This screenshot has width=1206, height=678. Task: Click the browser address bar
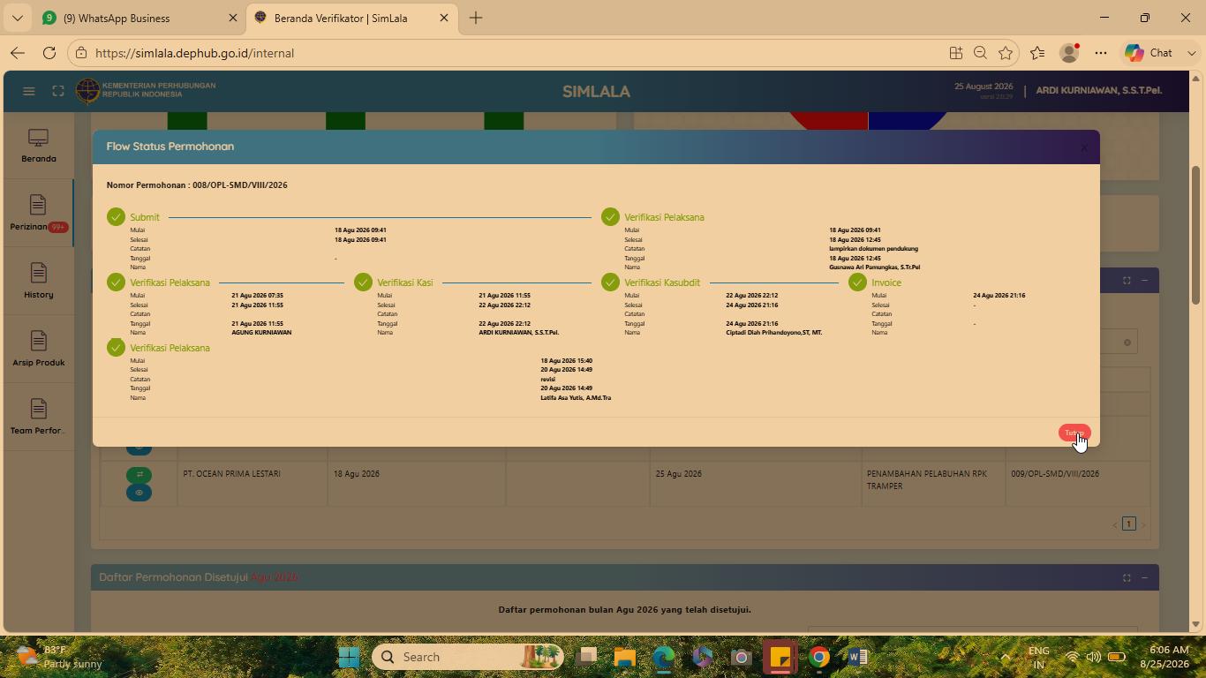click(512, 53)
